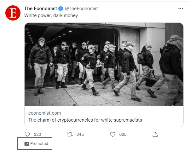Follow the economist.com domain link
This screenshot has height=150, width=190.
pos(45,113)
